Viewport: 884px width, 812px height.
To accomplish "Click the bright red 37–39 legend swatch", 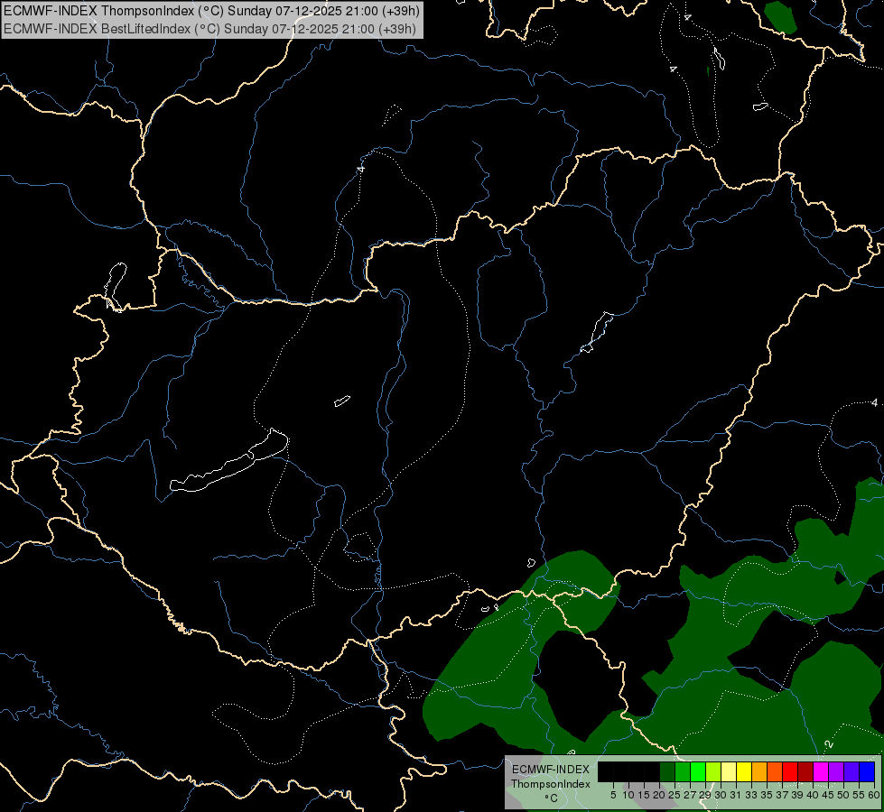I will coord(790,771).
